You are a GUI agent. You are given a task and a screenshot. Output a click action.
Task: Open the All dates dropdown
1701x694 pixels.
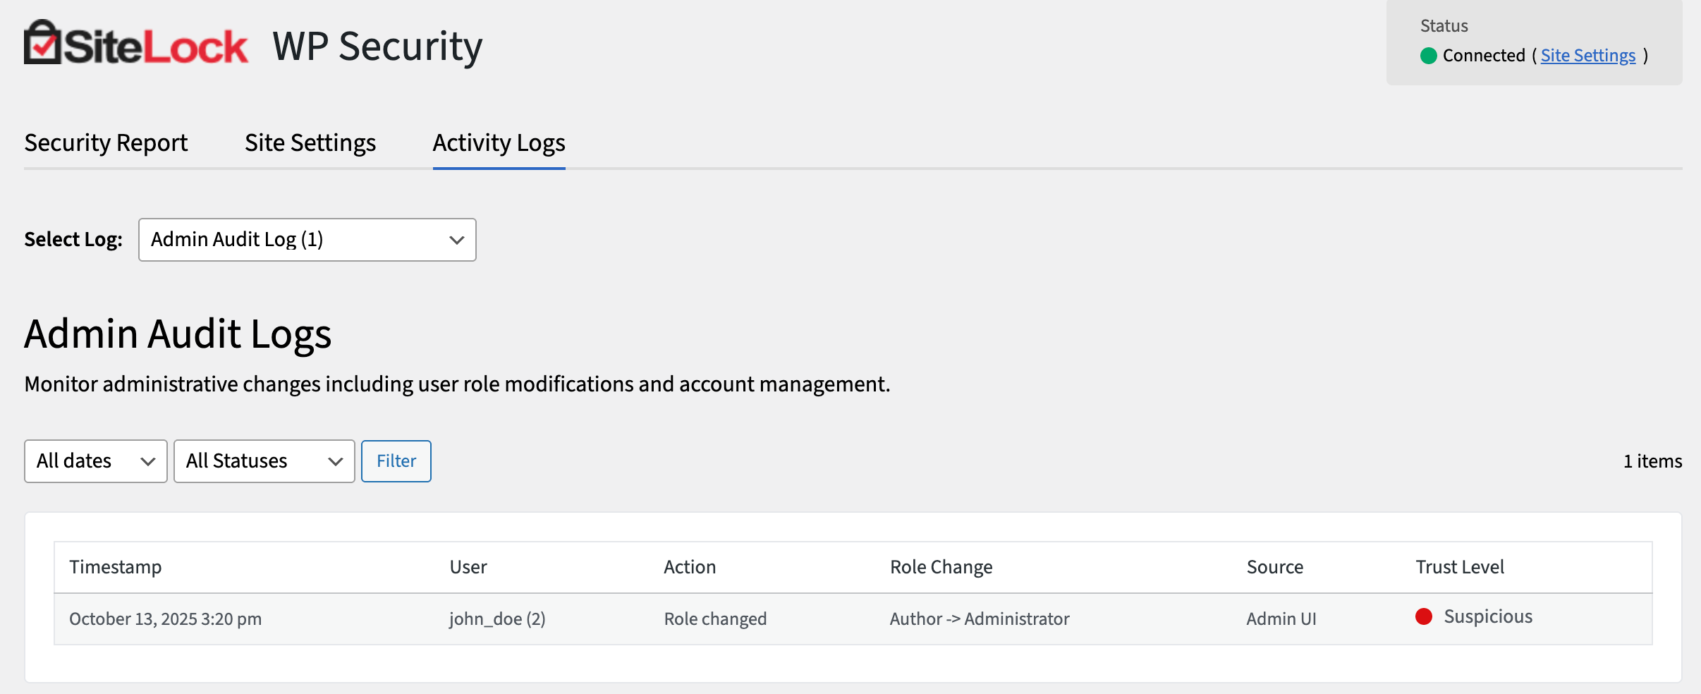[x=95, y=461]
